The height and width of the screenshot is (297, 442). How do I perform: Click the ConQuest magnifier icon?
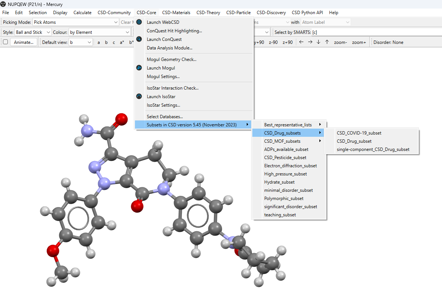pos(139,39)
